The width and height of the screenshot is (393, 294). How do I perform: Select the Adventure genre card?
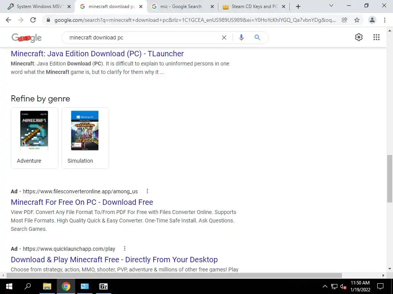pos(35,138)
